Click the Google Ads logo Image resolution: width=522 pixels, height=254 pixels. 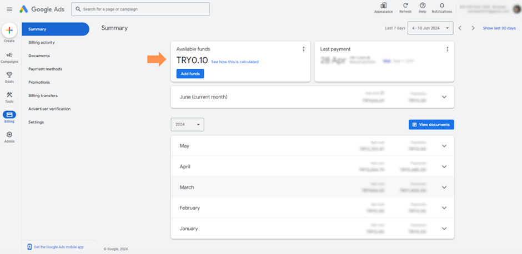(x=42, y=9)
